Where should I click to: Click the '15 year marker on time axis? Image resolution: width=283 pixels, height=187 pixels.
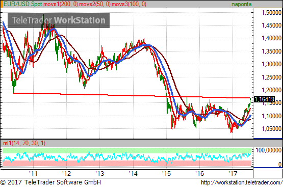point(166,174)
